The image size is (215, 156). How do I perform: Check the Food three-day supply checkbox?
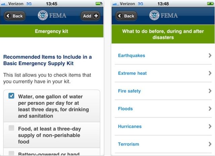[x=11, y=128]
